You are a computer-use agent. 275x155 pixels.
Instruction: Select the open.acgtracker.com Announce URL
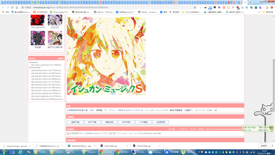click(47, 65)
